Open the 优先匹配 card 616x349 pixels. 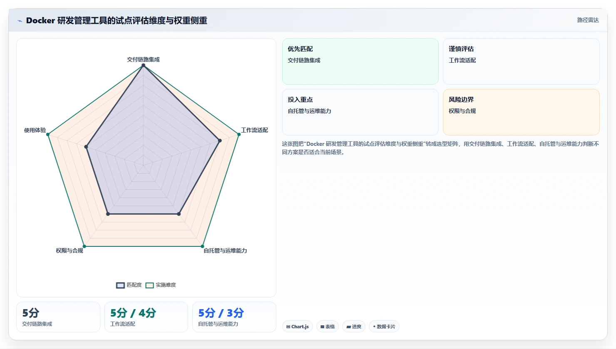pyautogui.click(x=360, y=61)
